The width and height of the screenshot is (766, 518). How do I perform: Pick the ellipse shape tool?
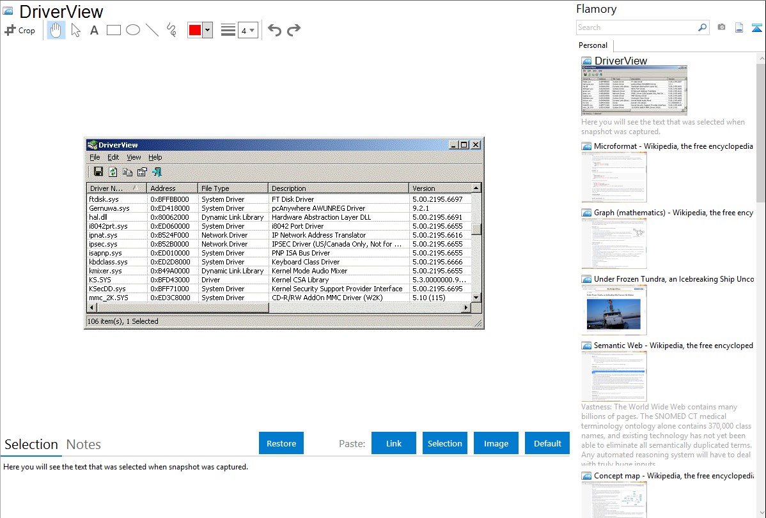coord(133,30)
